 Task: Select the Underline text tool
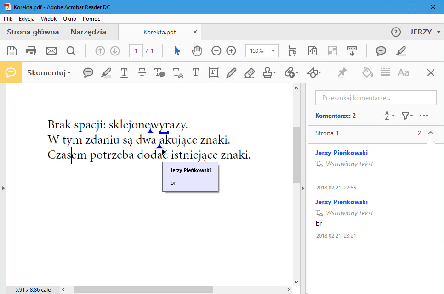coord(124,72)
